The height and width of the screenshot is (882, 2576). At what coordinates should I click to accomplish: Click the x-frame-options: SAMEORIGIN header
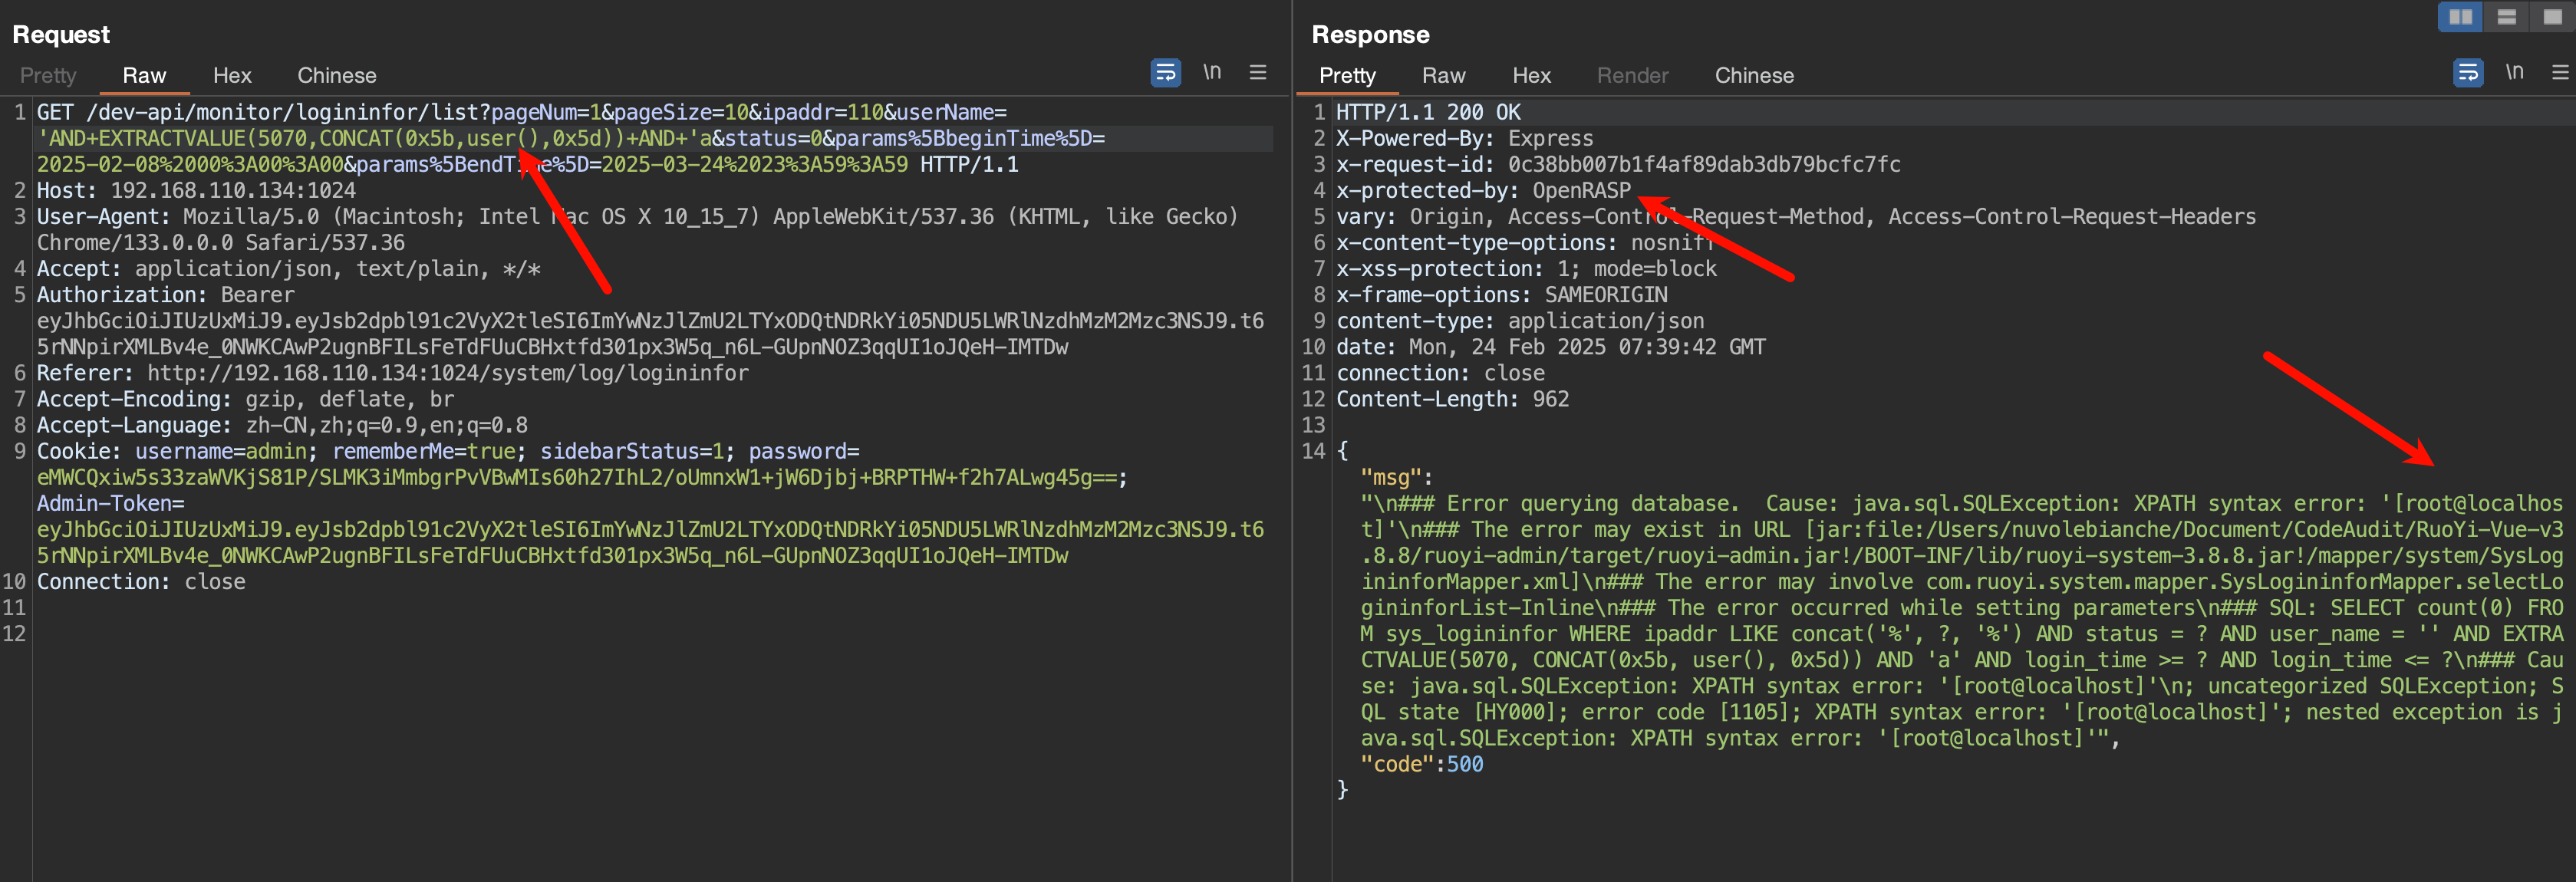click(1502, 295)
